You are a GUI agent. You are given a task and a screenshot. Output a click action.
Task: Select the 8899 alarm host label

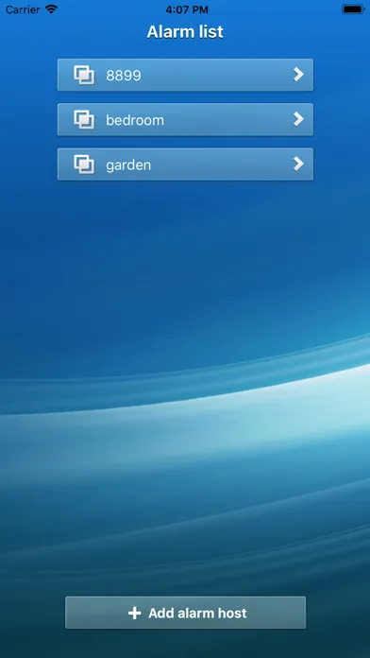[124, 76]
